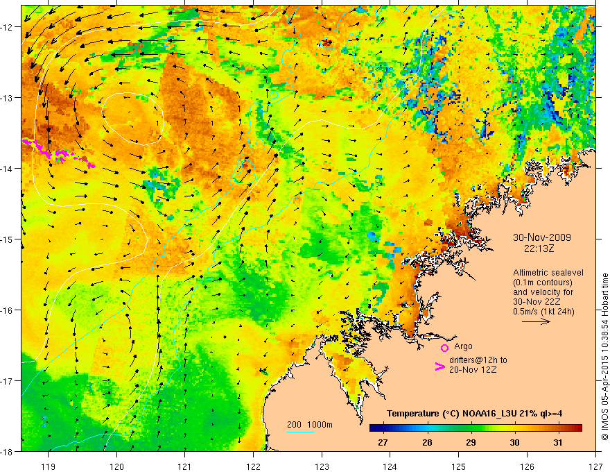Image resolution: width=610 pixels, height=472 pixels.
Task: Click the dark red end of color bar
Action: click(578, 428)
